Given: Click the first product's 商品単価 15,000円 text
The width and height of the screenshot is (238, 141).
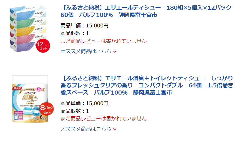Looking at the screenshot, I should click(x=84, y=25).
